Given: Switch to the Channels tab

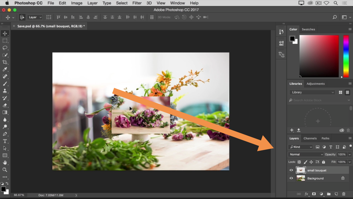Looking at the screenshot, I should [310, 138].
